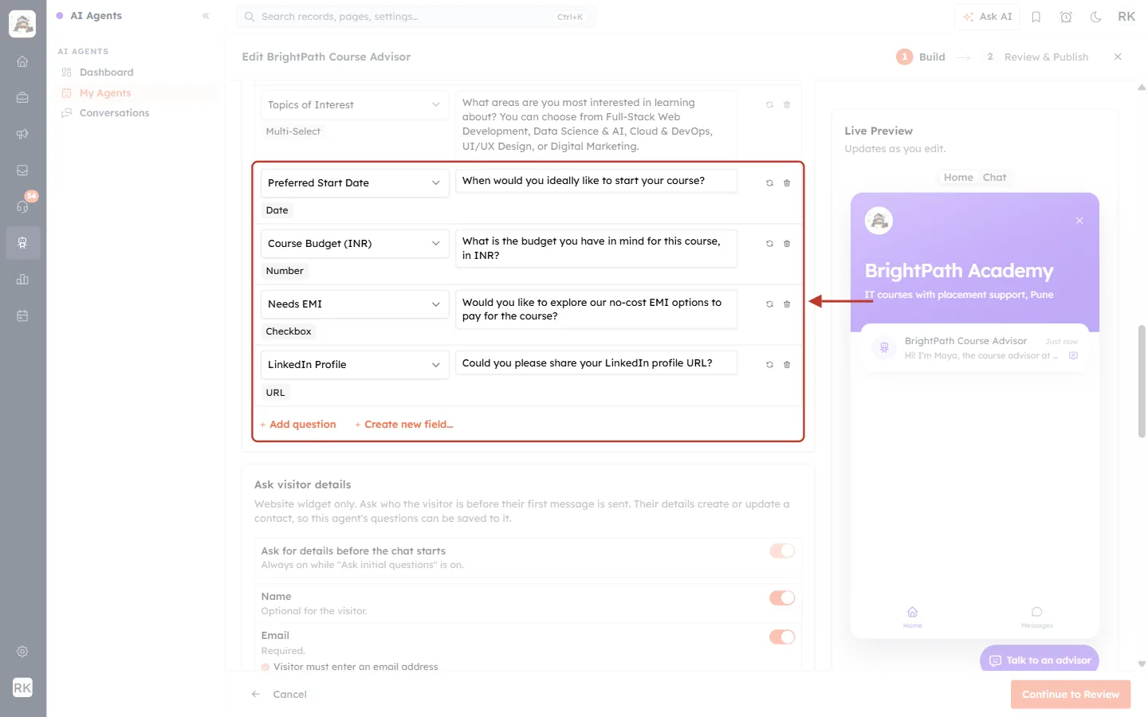Open the Topics of Interest field dropdown
The height and width of the screenshot is (717, 1148).
point(355,105)
